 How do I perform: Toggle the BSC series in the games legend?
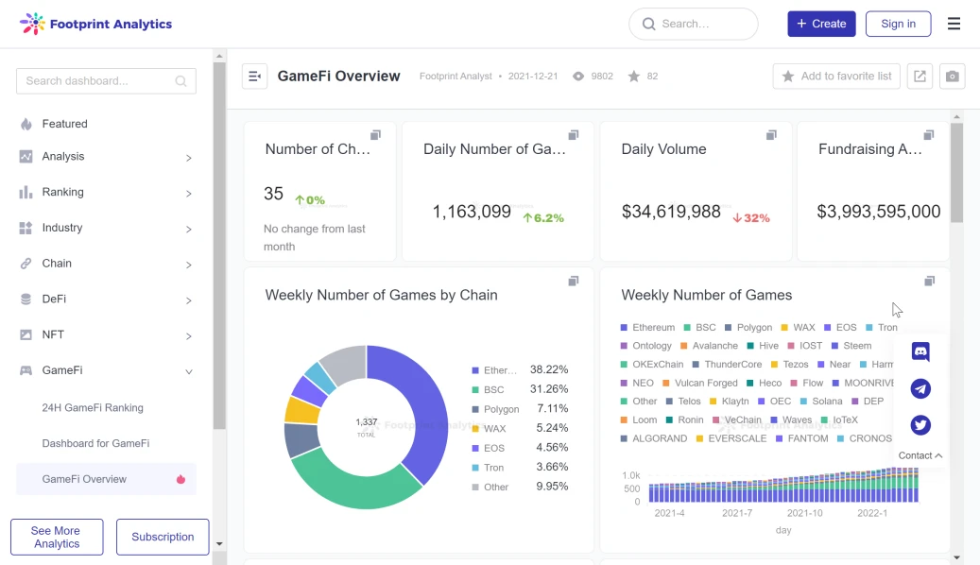(700, 328)
